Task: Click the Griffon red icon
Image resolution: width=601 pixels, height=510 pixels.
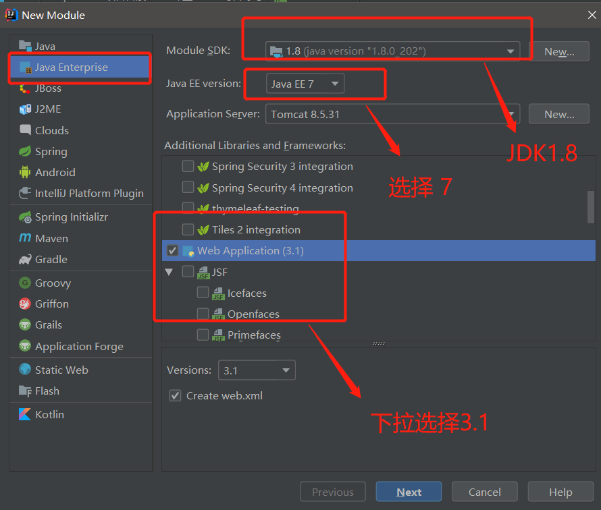Action: click(25, 304)
